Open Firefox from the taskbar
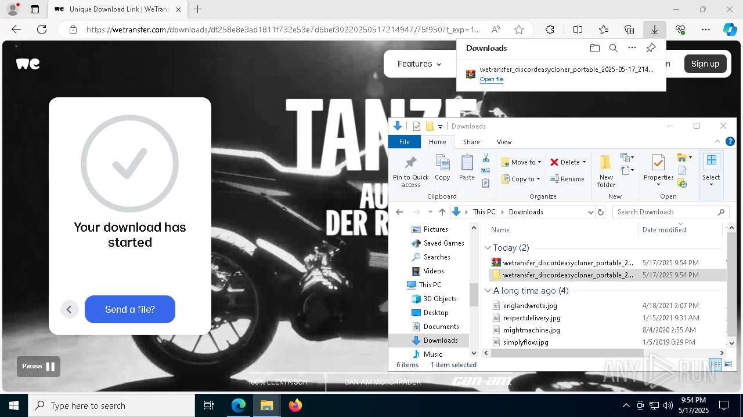Image resolution: width=743 pixels, height=417 pixels. [x=295, y=405]
